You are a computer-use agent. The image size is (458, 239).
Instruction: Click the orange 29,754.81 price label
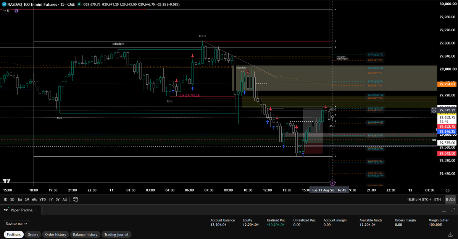coord(447,84)
